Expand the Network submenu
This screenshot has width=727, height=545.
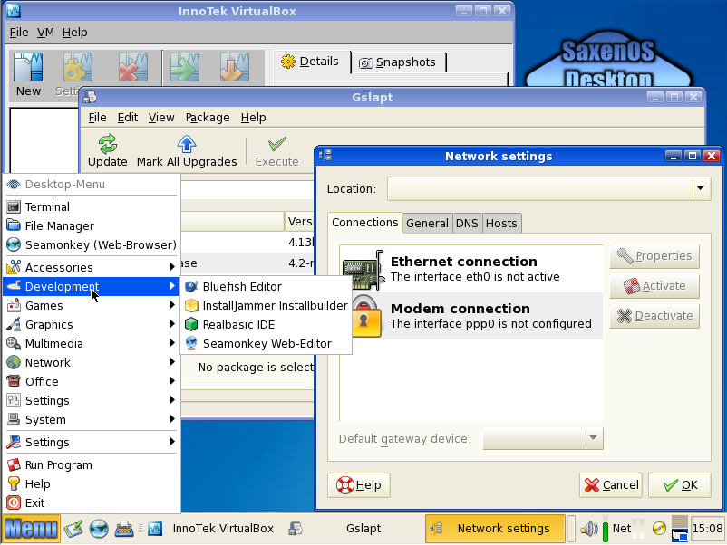(92, 362)
